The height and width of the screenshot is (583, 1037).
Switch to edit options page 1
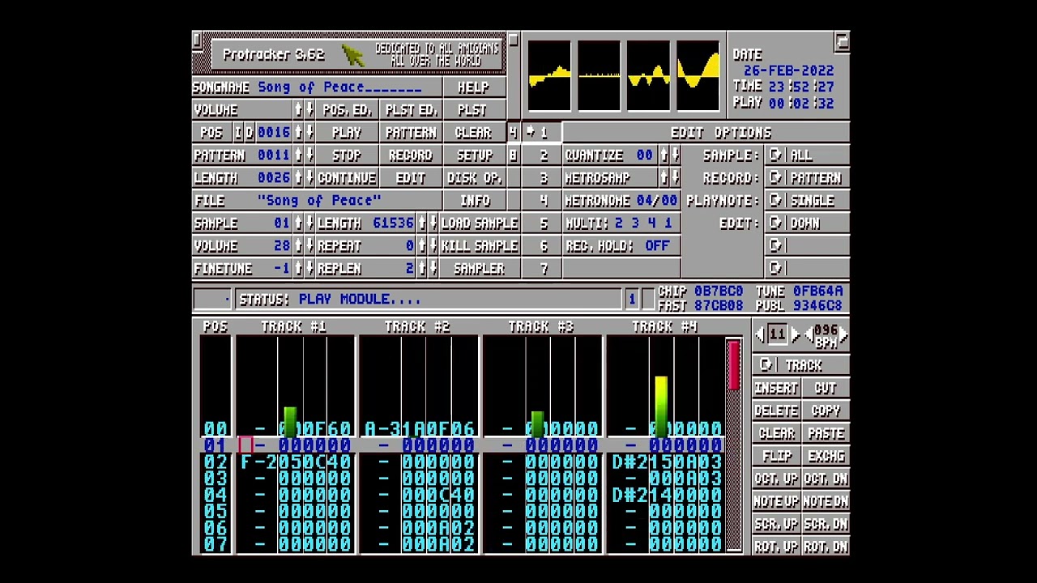pos(541,133)
